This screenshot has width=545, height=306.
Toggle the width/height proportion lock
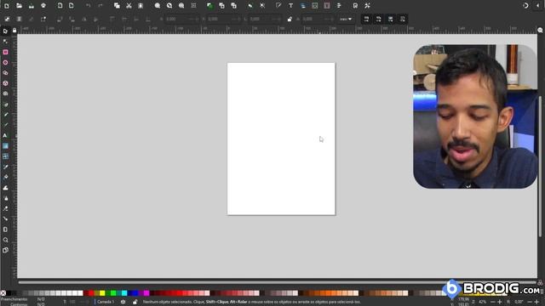click(290, 19)
